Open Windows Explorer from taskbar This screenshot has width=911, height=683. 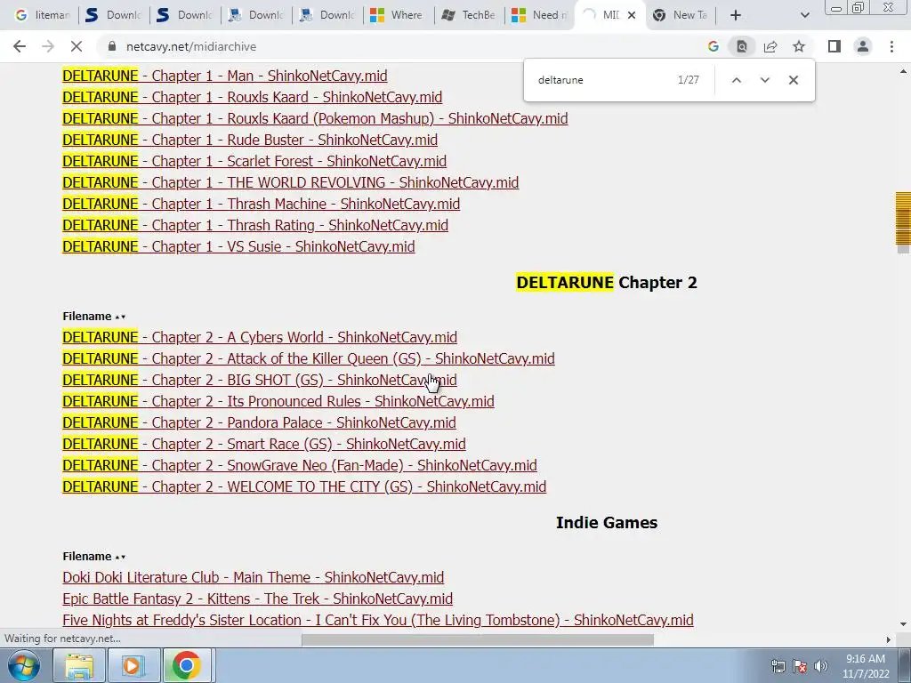click(x=79, y=665)
